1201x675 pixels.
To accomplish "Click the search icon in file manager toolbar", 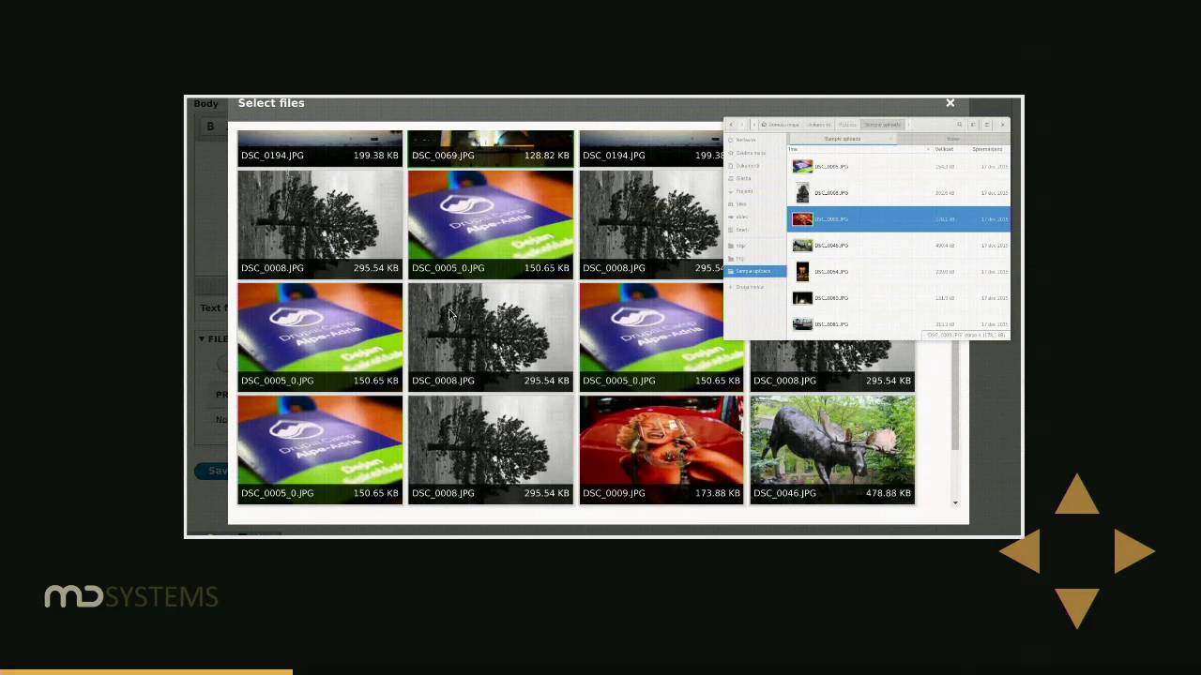I will [x=959, y=125].
